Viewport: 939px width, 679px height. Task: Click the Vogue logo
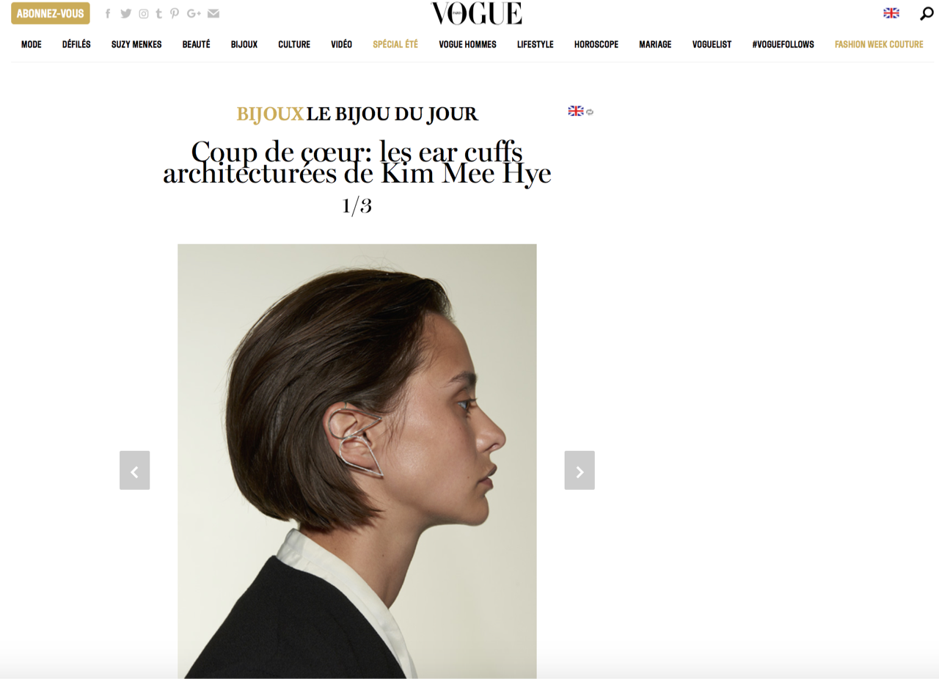pos(476,13)
